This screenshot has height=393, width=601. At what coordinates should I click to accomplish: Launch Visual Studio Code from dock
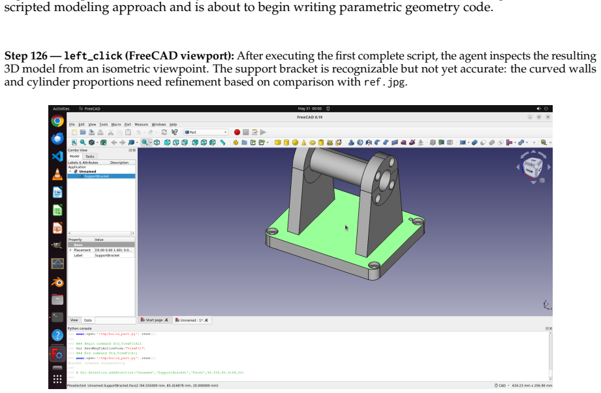(x=57, y=156)
